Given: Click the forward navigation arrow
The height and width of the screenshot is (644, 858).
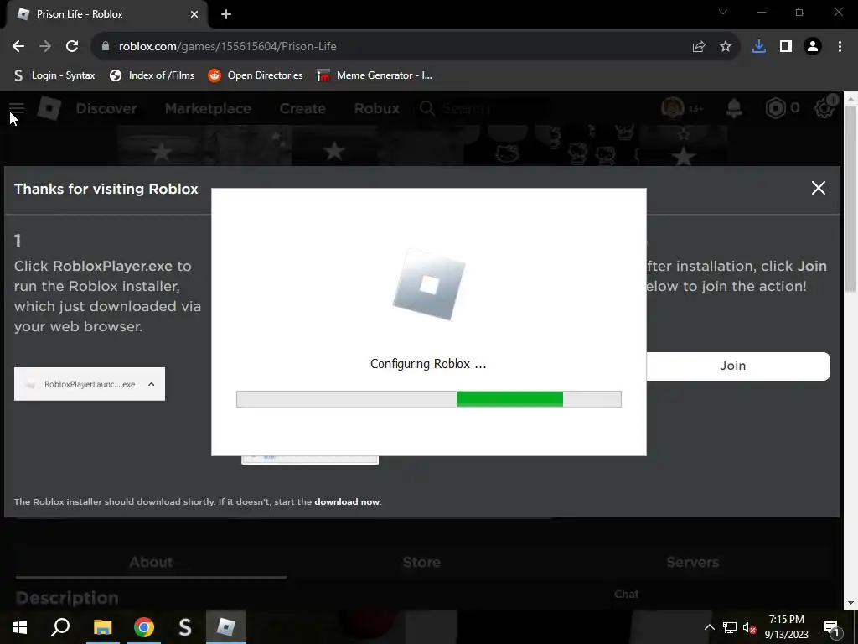Looking at the screenshot, I should [45, 47].
